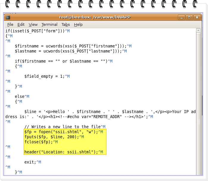Click the exit; statement line
The image size is (208, 181).
click(33, 162)
